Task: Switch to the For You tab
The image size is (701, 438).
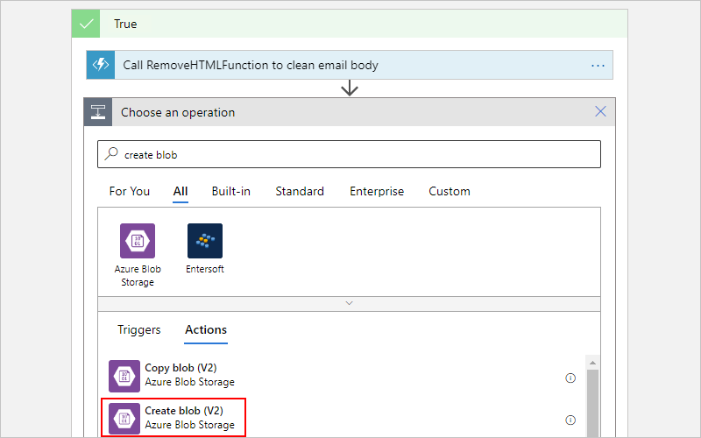Action: click(x=130, y=191)
